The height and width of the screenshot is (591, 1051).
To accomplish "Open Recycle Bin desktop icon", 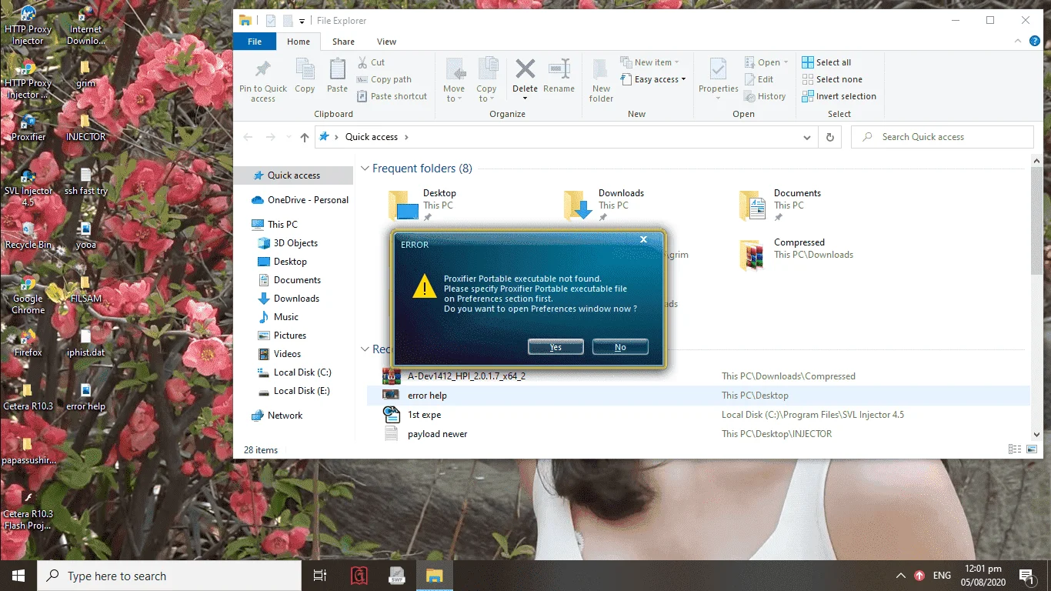I will (28, 236).
